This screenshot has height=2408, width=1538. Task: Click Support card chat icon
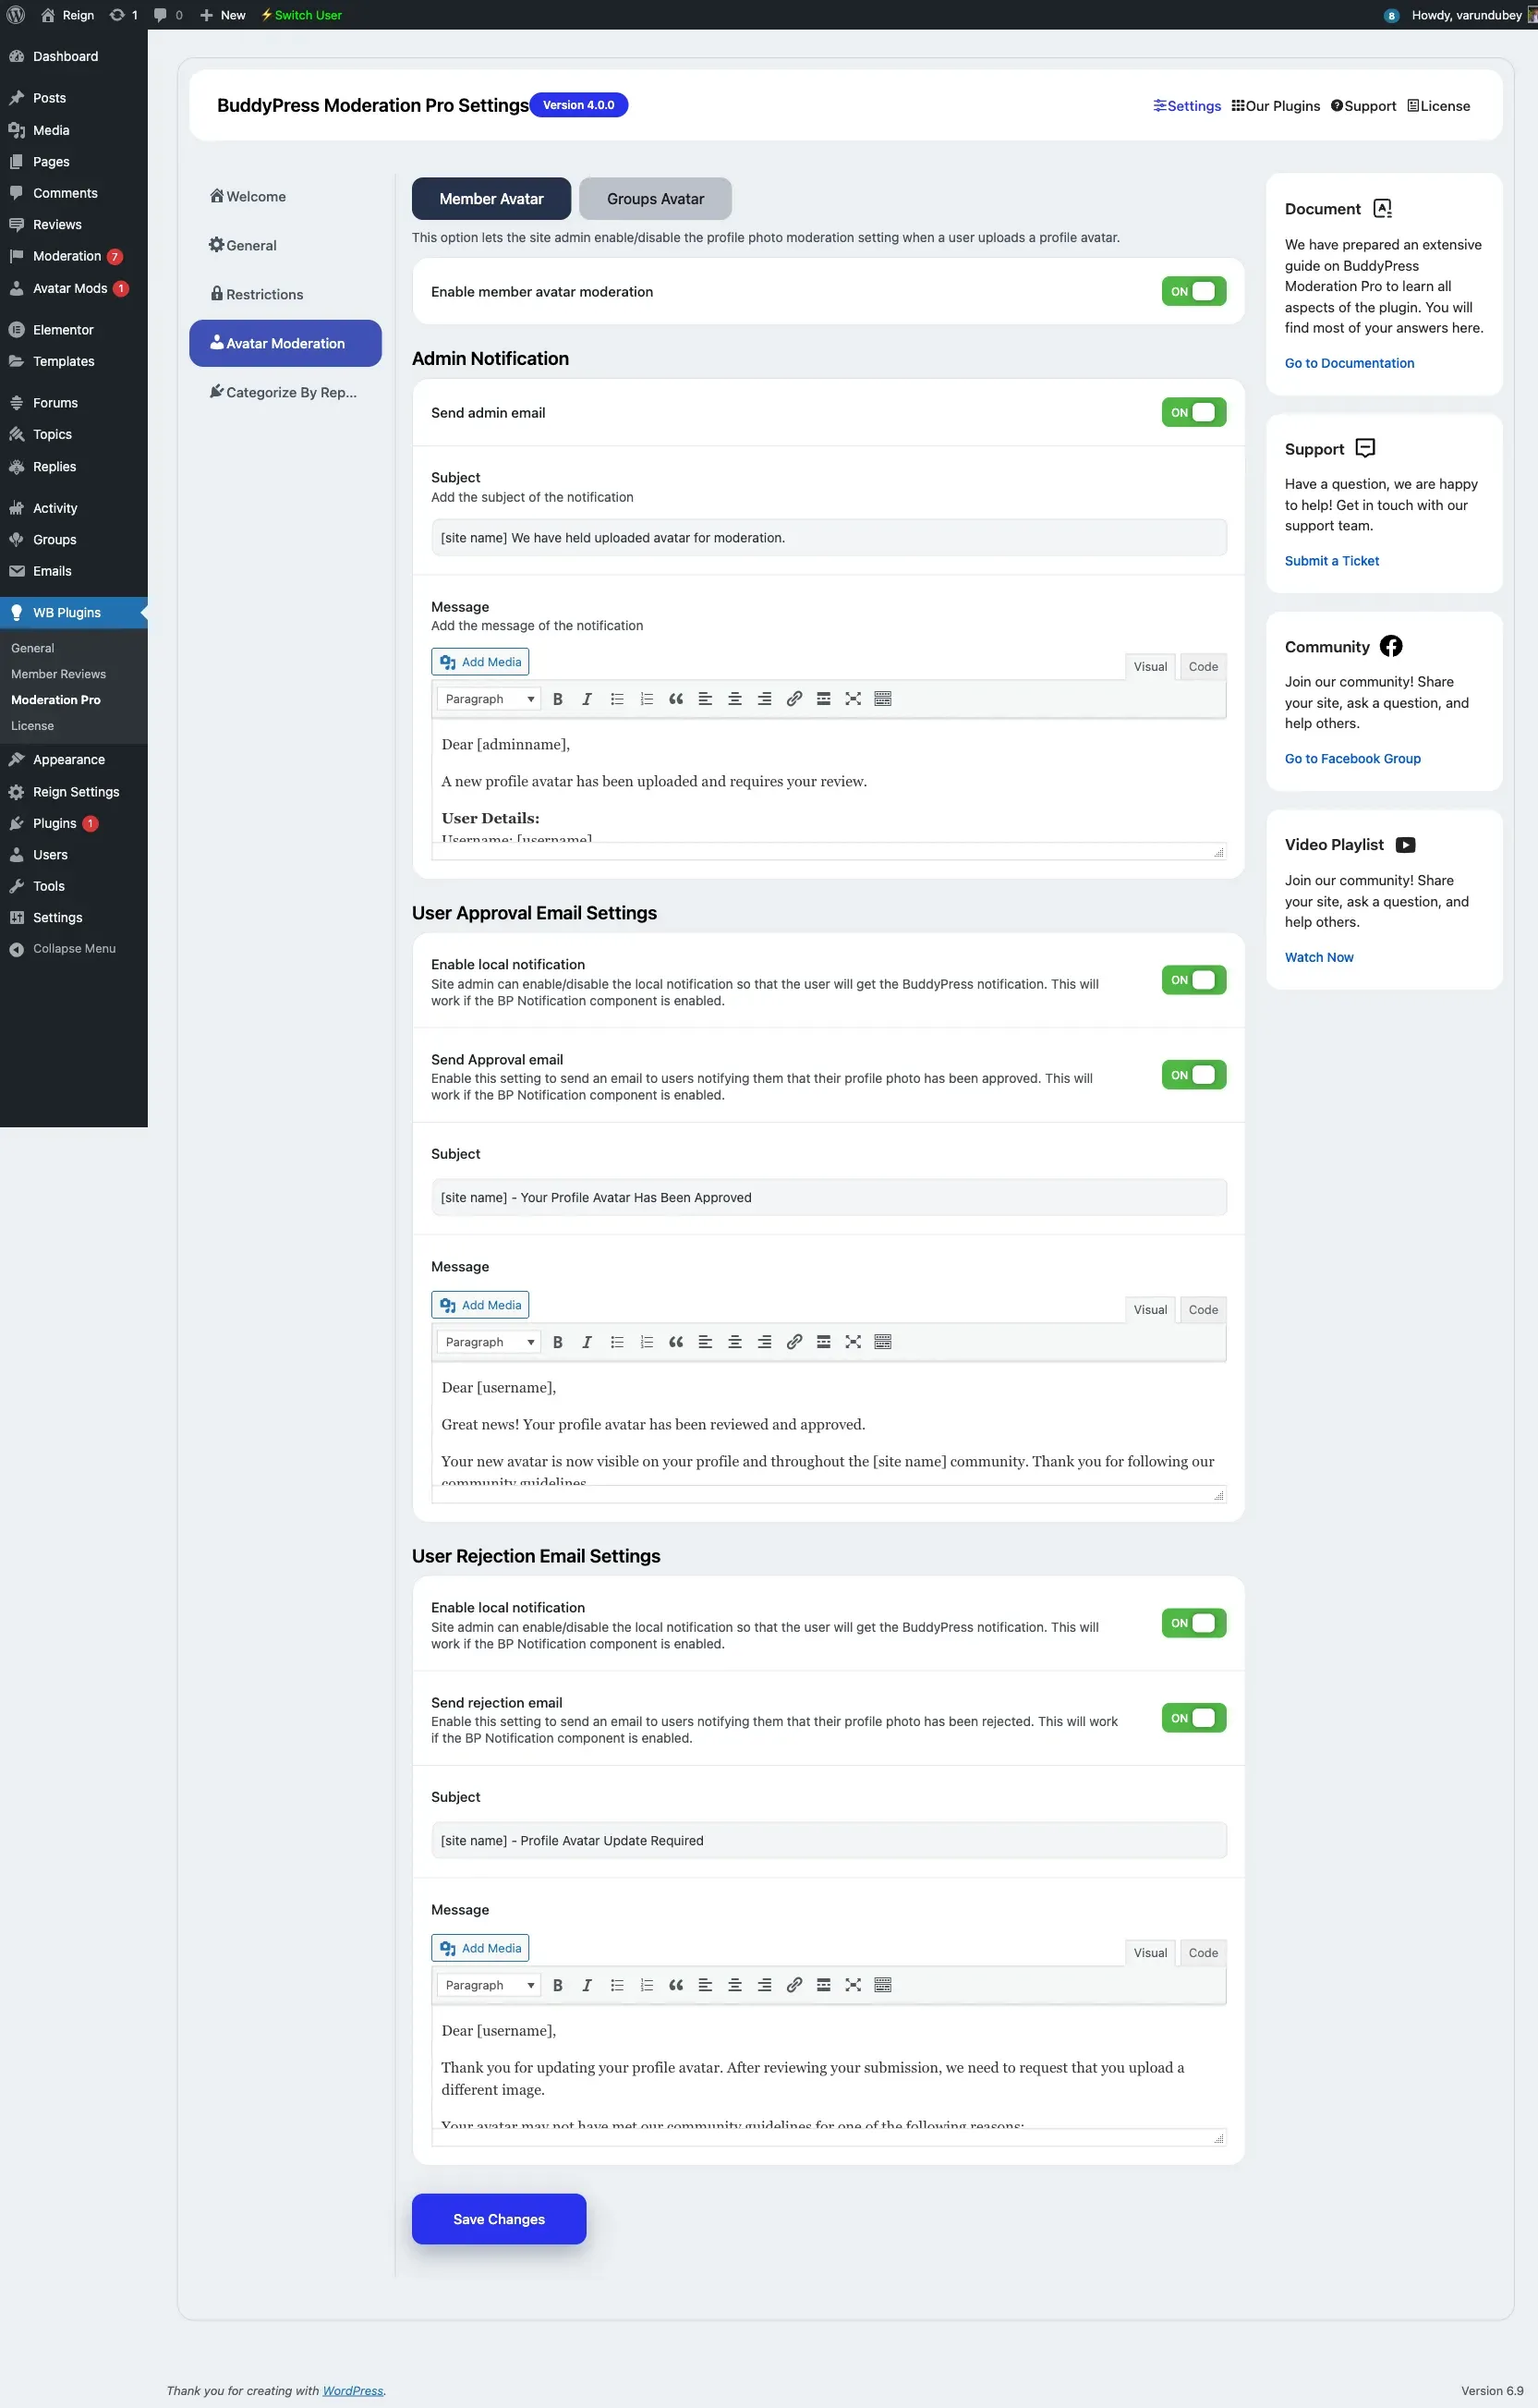1365,448
